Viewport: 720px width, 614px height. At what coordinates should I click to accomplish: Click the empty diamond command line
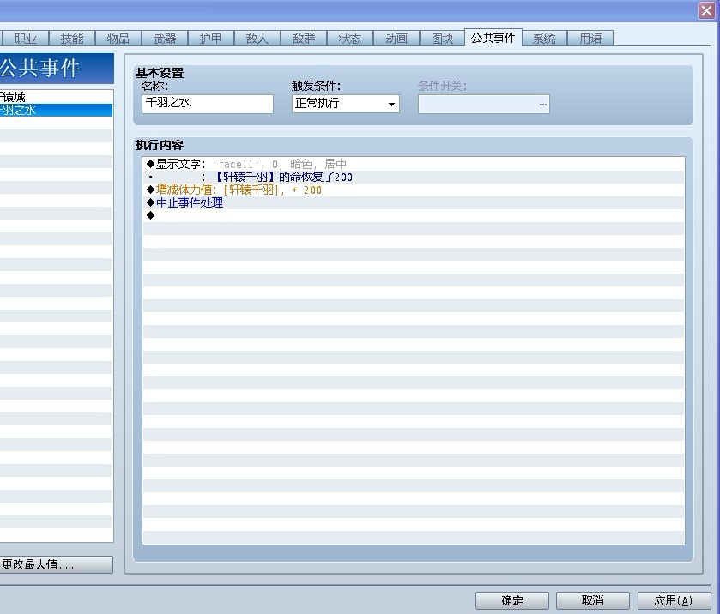point(414,215)
